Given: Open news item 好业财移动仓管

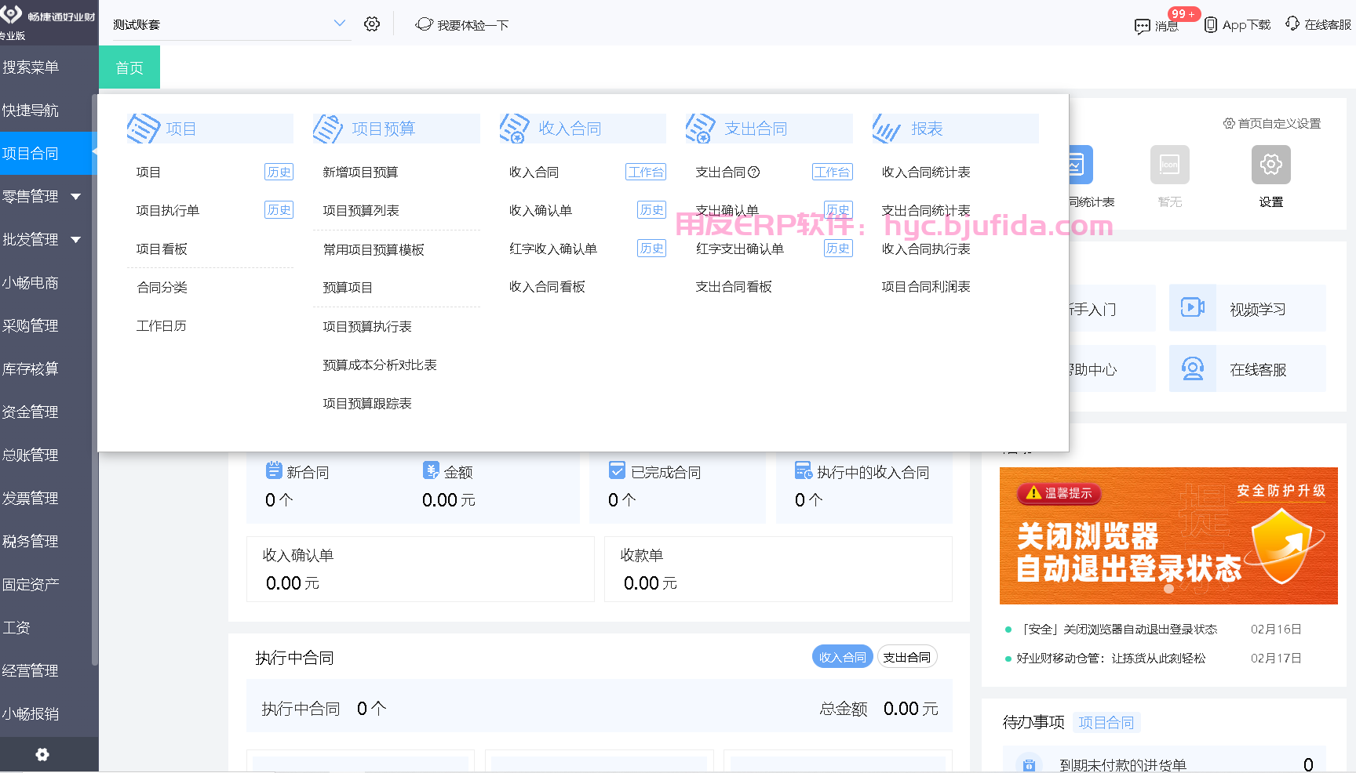Looking at the screenshot, I should (x=1110, y=659).
